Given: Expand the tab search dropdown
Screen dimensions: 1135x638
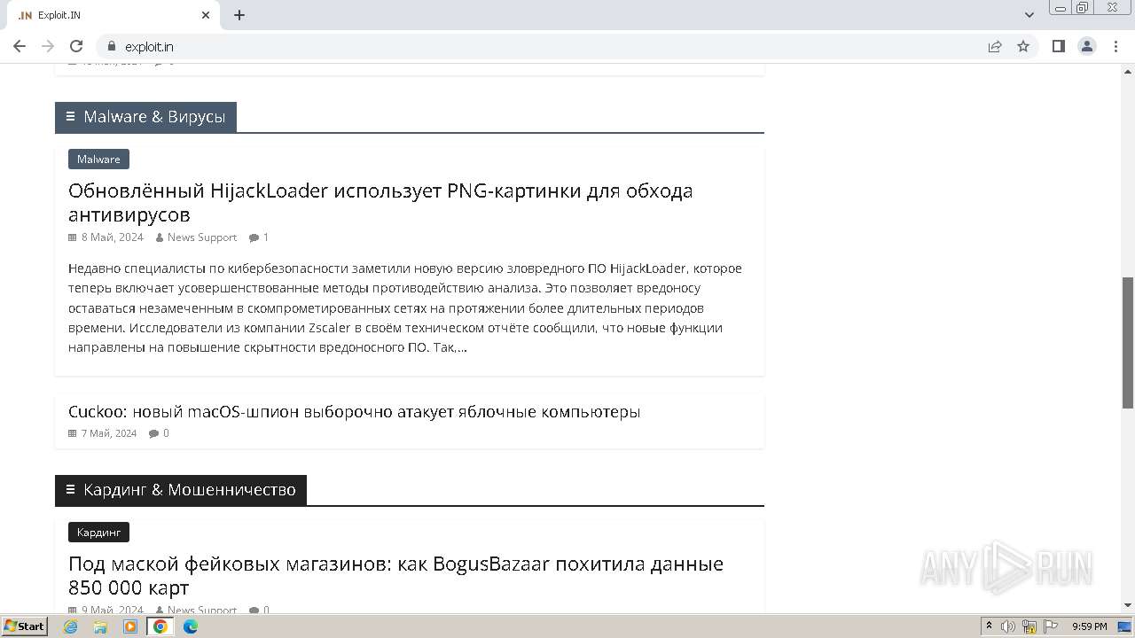Looking at the screenshot, I should [x=1029, y=15].
